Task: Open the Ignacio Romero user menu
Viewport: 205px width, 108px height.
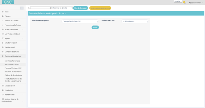Action: (x=196, y=3)
